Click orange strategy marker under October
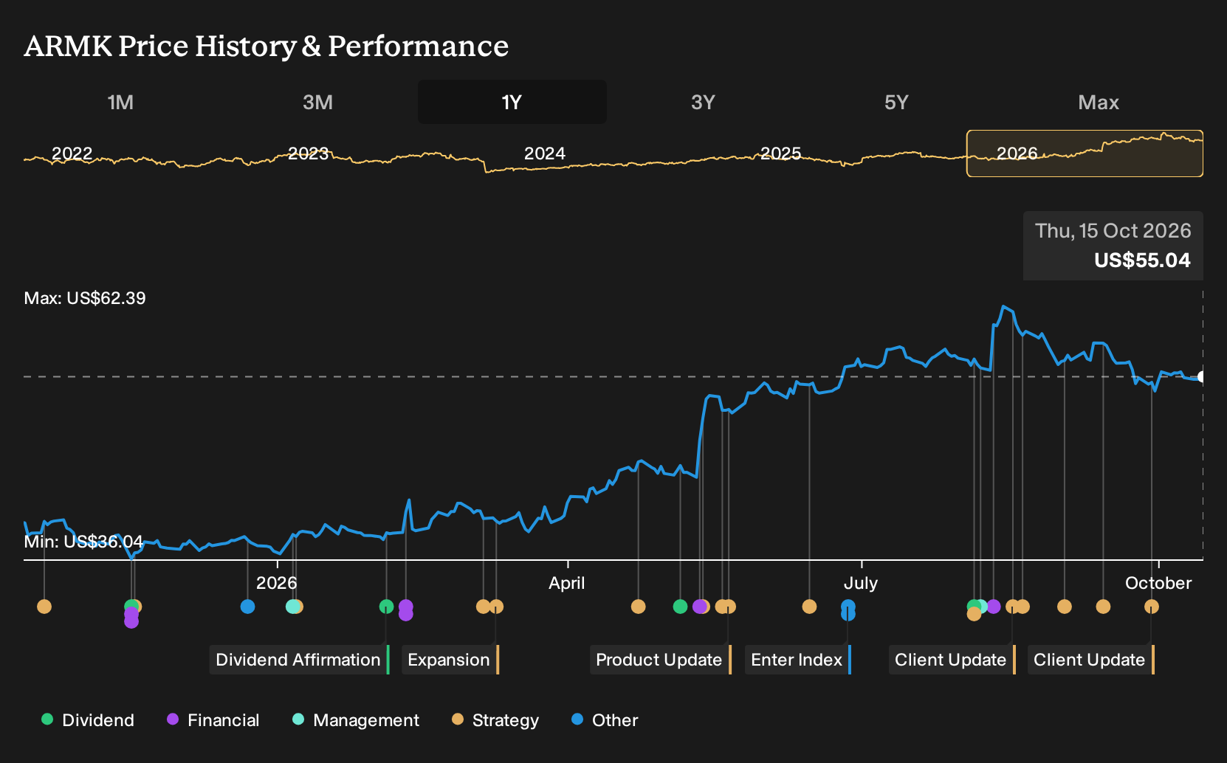 coord(1152,607)
